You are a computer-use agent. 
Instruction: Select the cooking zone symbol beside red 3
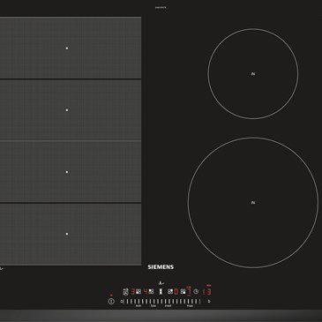pyautogui.click(x=139, y=291)
